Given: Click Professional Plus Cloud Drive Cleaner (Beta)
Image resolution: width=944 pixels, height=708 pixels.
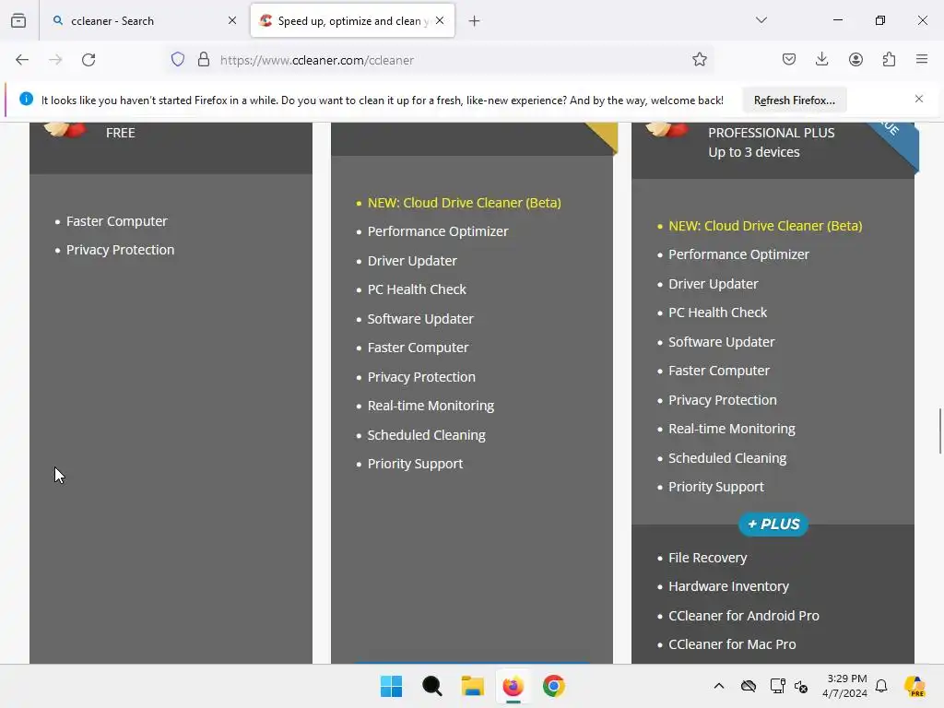Looking at the screenshot, I should [765, 226].
